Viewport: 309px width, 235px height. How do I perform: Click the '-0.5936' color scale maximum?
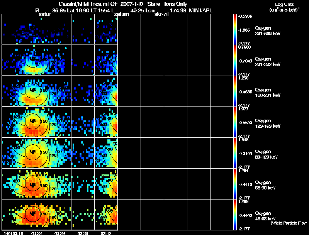(x=245, y=16)
